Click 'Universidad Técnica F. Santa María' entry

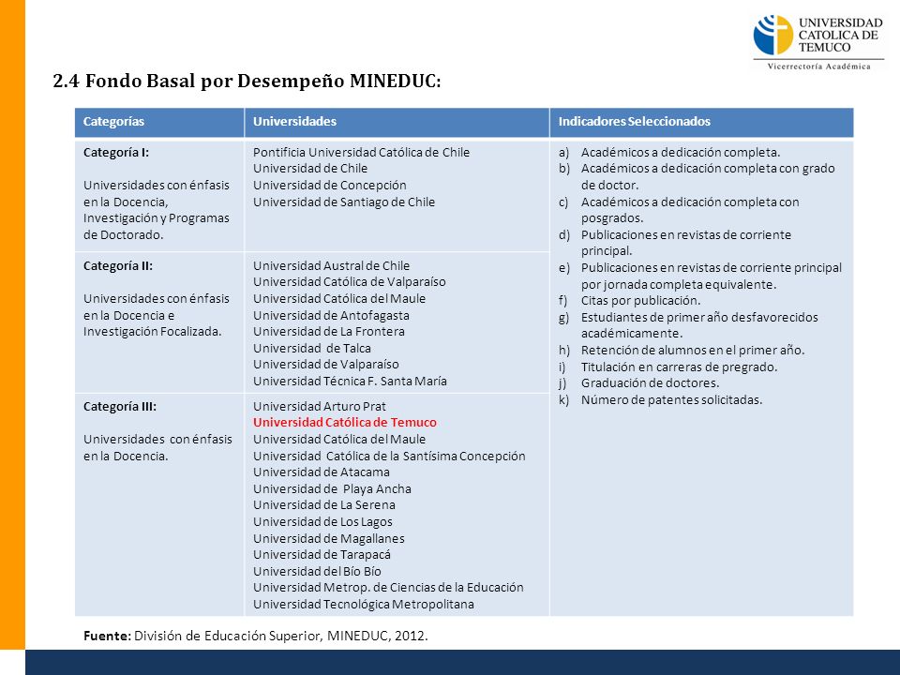click(x=350, y=381)
